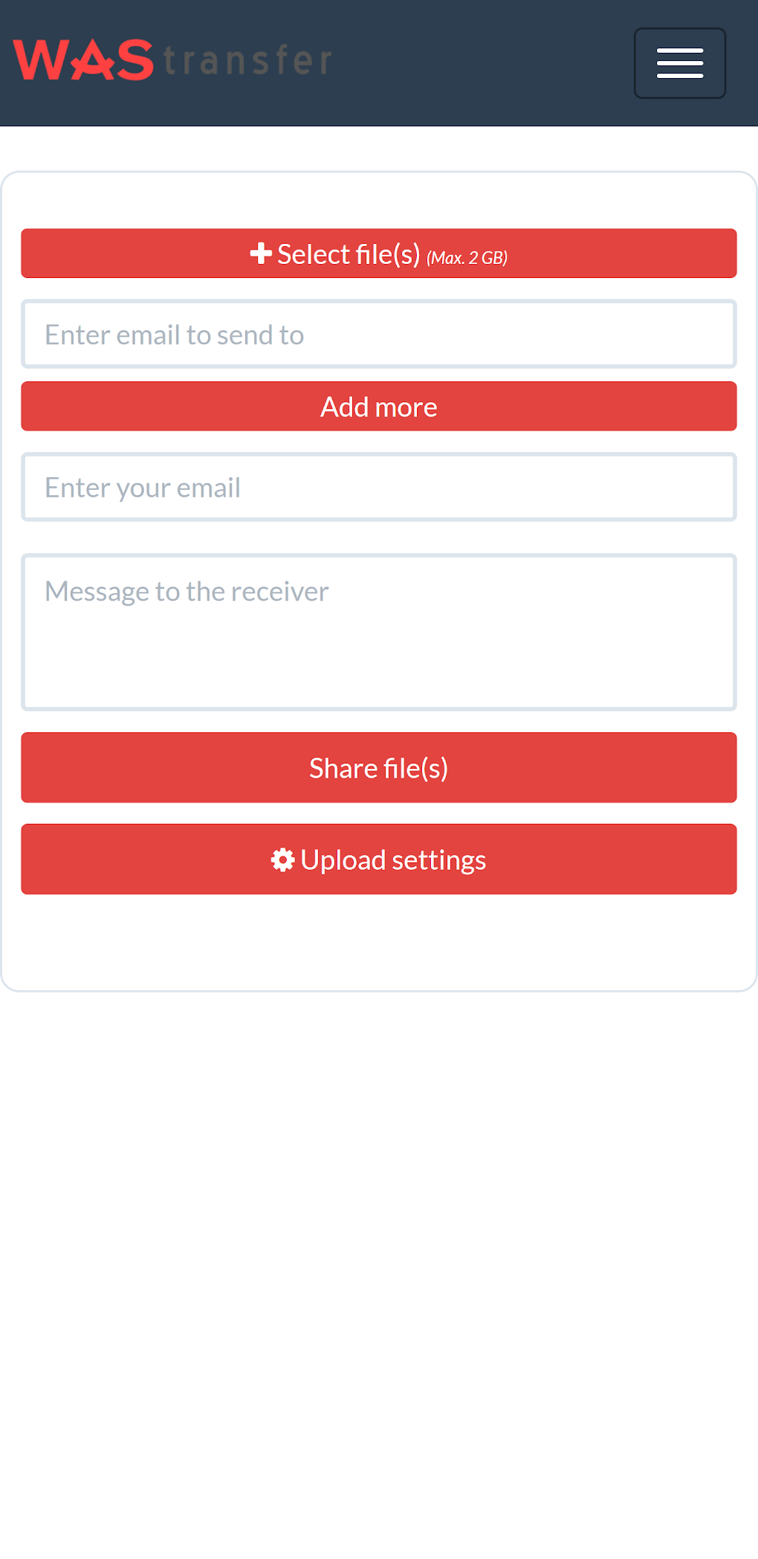Click the "Upload settings" text label

tap(393, 860)
